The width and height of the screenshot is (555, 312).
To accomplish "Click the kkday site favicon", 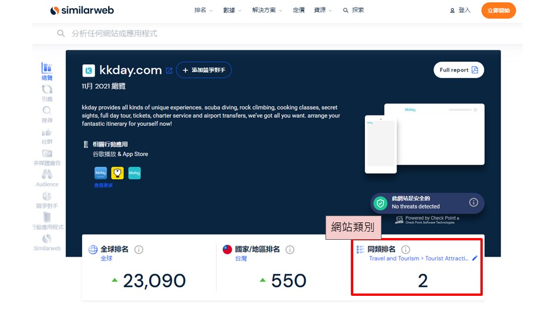I will pos(88,70).
